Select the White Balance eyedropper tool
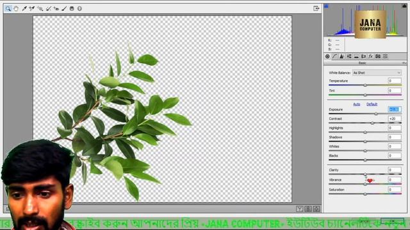Screen dimensions: 410x230 click(x=24, y=8)
